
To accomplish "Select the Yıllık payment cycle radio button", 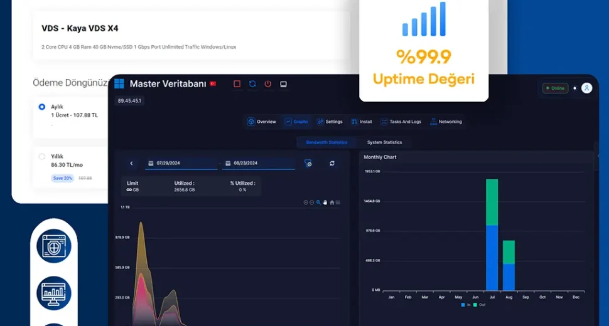I will click(x=42, y=157).
